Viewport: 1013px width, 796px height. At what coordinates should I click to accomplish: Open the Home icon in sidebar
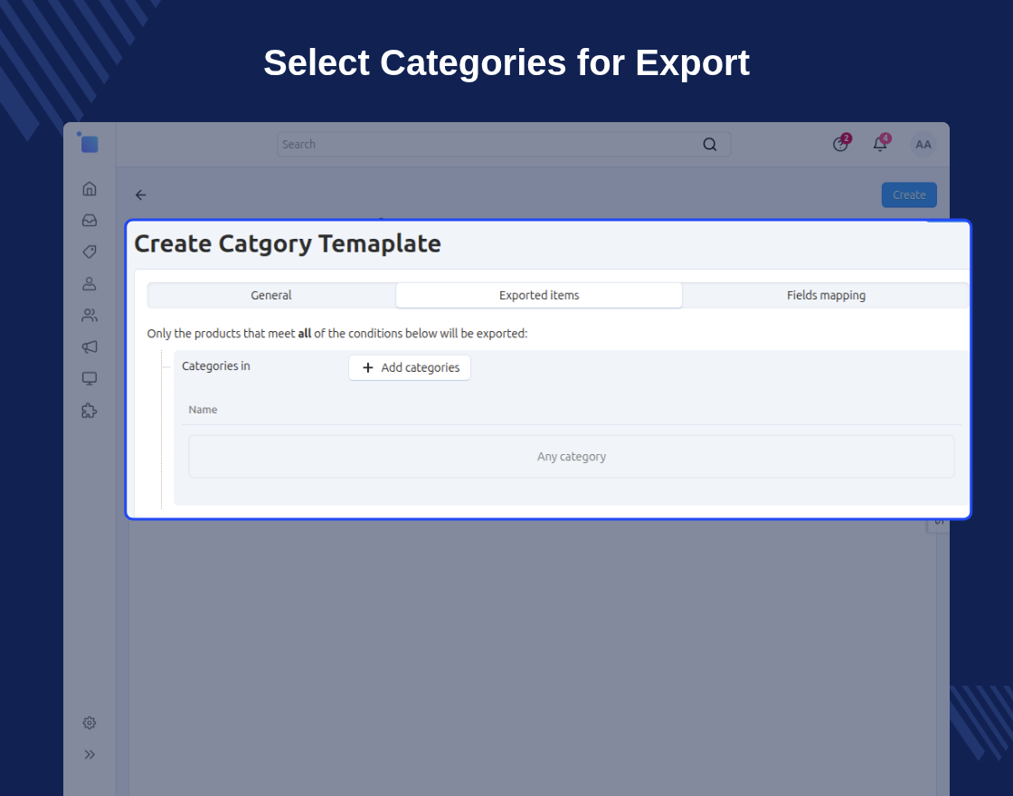90,189
